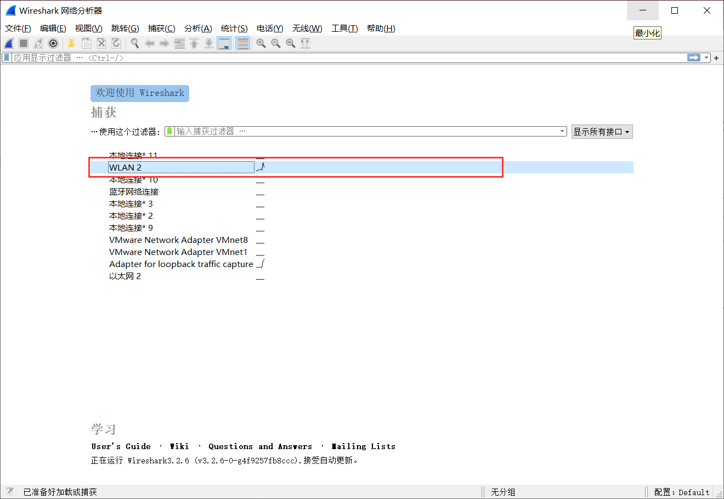Select VMware Network Adapter VMnet1 interface

coord(362,252)
